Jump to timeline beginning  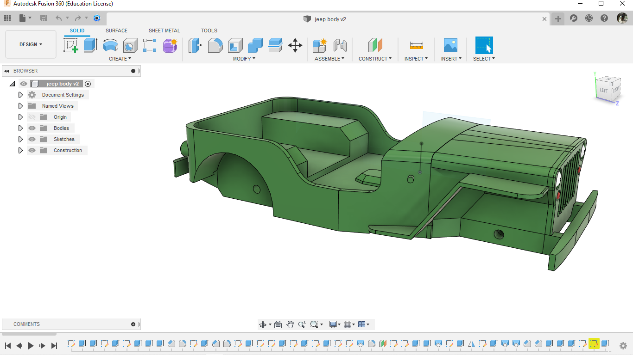point(8,345)
